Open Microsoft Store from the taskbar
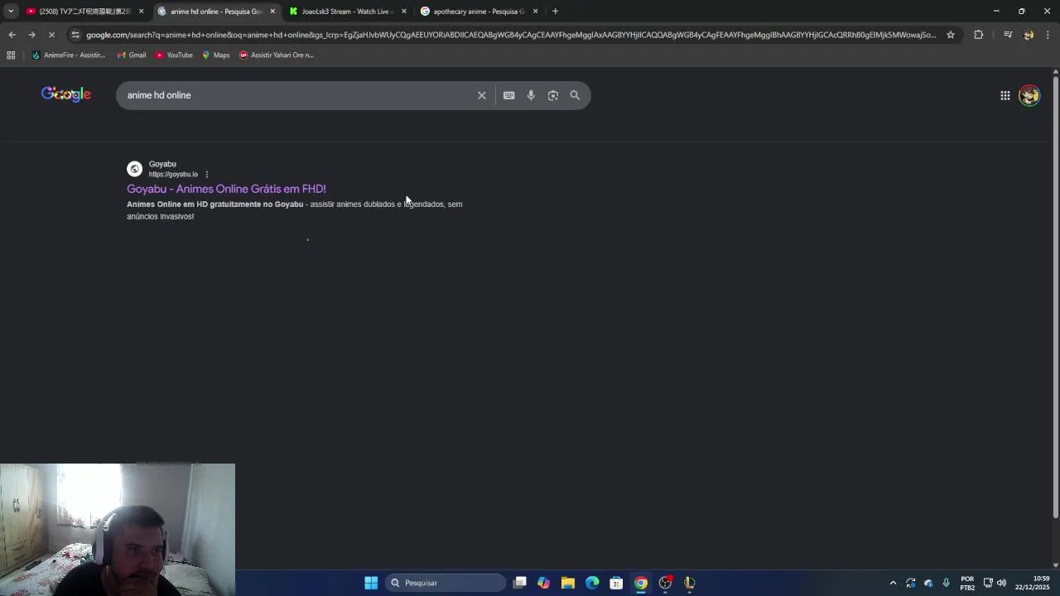 pos(616,583)
